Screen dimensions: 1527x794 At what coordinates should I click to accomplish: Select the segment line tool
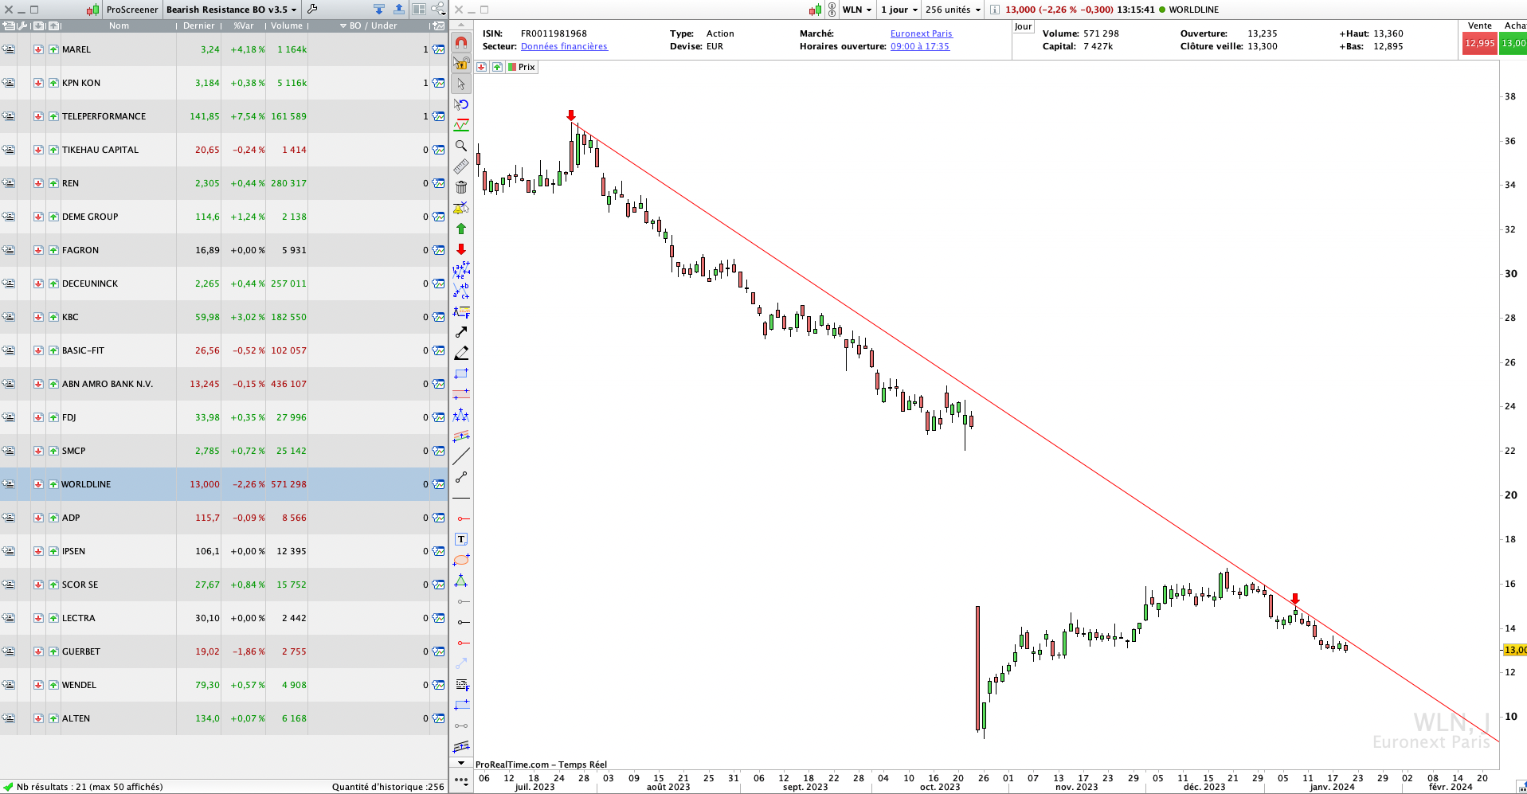coord(461,477)
